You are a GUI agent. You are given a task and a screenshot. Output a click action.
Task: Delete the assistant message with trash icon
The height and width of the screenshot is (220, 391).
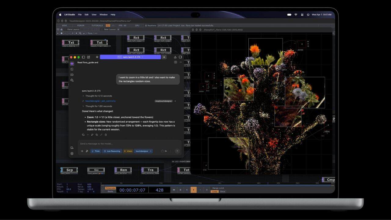pyautogui.click(x=106, y=135)
